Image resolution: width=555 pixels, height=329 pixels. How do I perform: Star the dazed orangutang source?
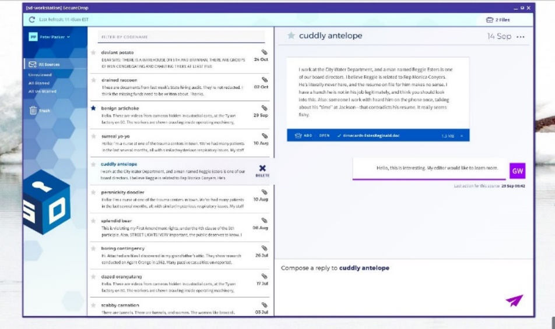point(93,277)
